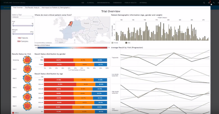Viewport: 219px width, 114px height.
Task: Open the Public Health menu
Action: [x=131, y=3]
